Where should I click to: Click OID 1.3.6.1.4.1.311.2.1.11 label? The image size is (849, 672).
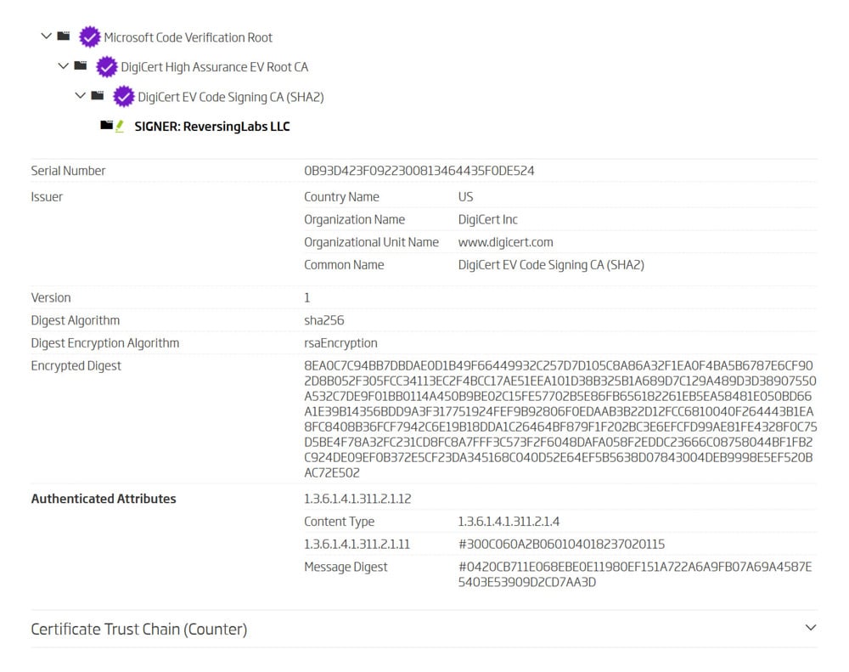pos(357,544)
